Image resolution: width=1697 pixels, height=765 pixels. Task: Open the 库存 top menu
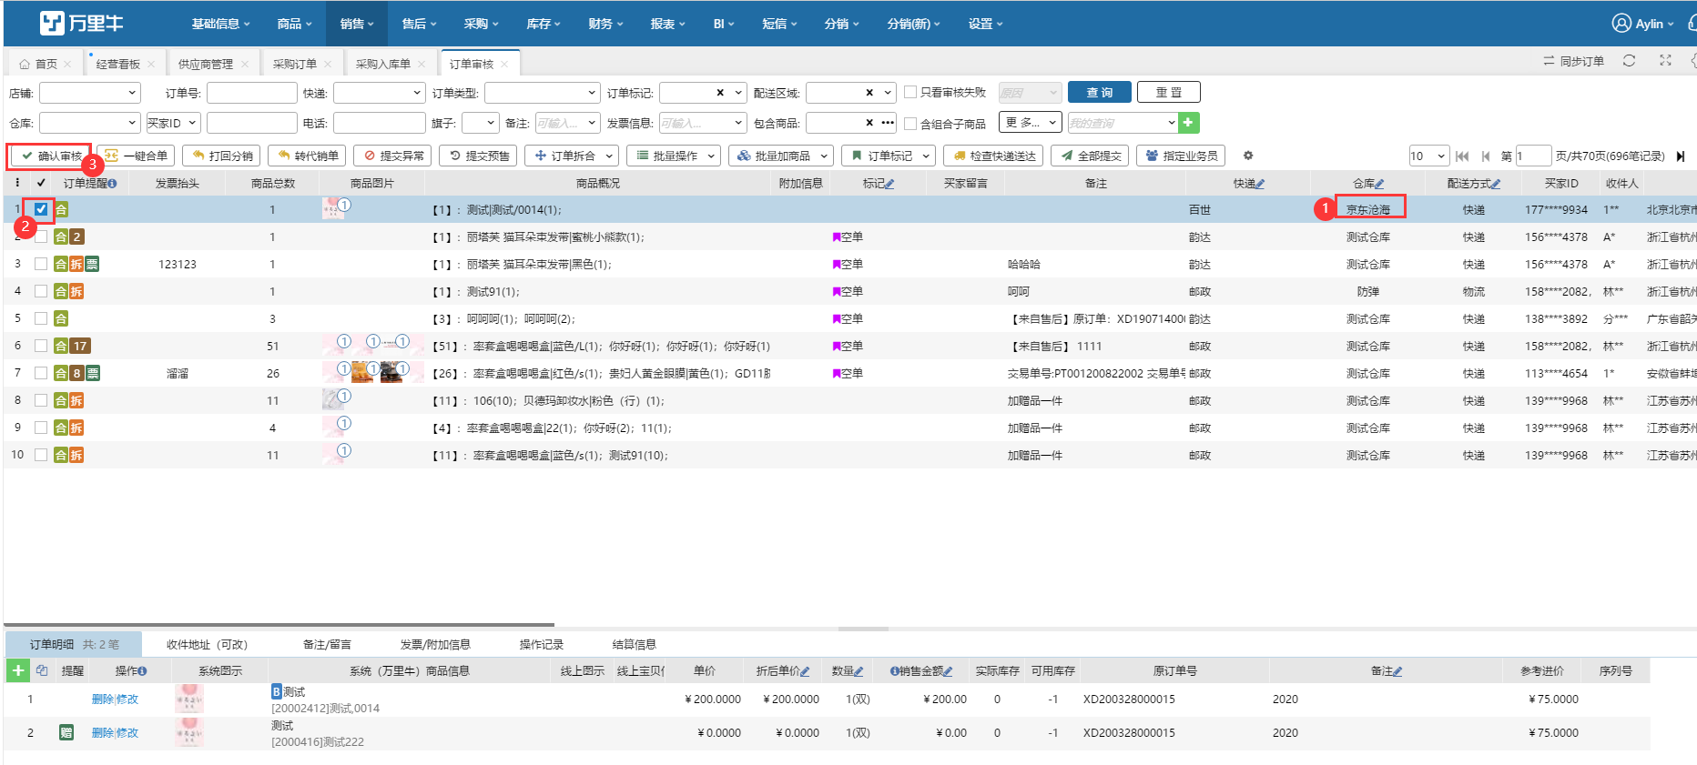[x=544, y=24]
